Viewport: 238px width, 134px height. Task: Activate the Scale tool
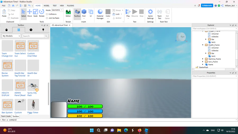click(x=35, y=13)
